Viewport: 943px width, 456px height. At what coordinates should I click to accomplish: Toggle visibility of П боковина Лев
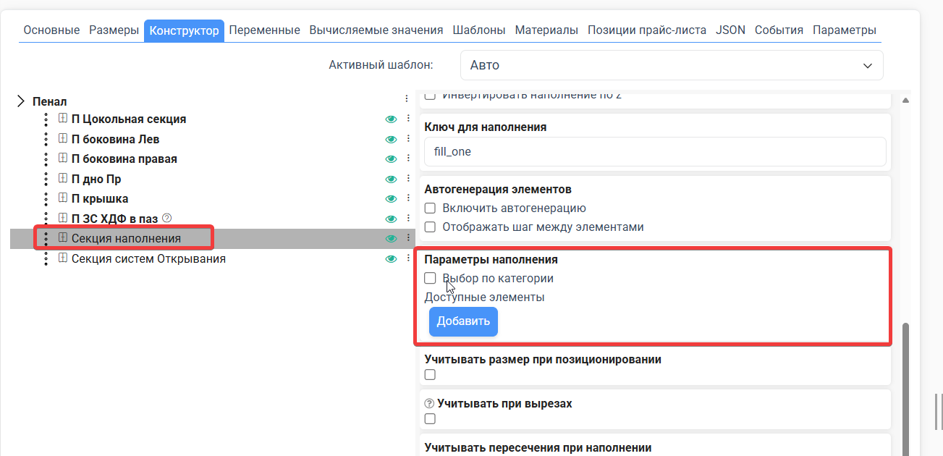(392, 139)
